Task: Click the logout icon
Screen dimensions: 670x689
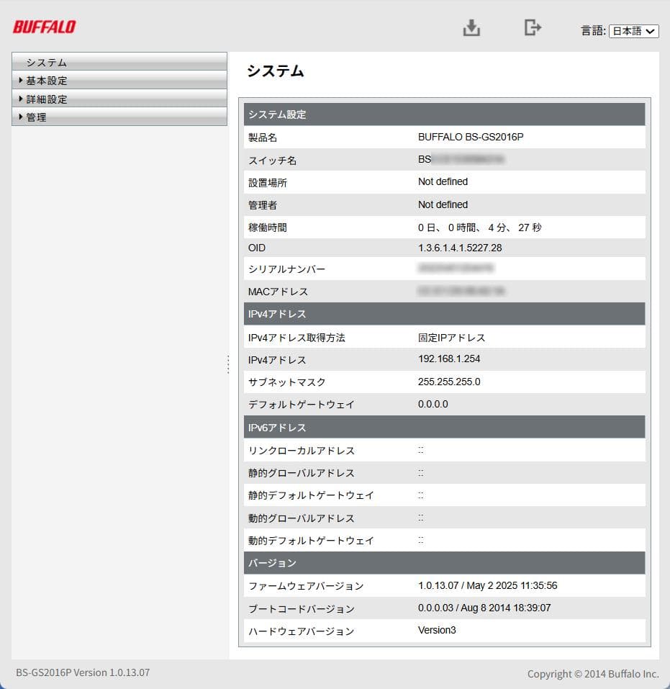Action: point(533,27)
